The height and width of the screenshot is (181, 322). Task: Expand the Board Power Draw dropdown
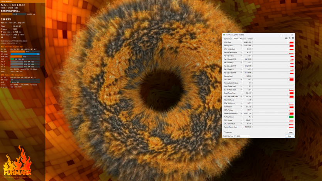[x=241, y=93]
